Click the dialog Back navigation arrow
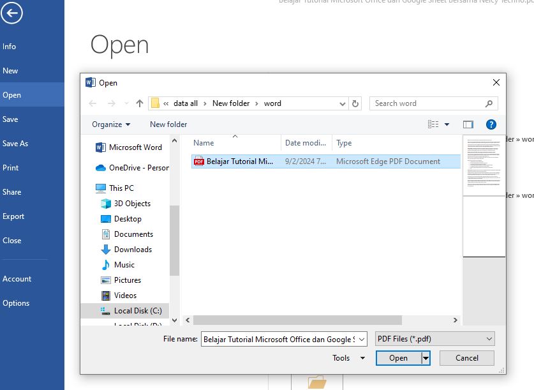Viewport: 534px width, 390px height. click(x=93, y=103)
